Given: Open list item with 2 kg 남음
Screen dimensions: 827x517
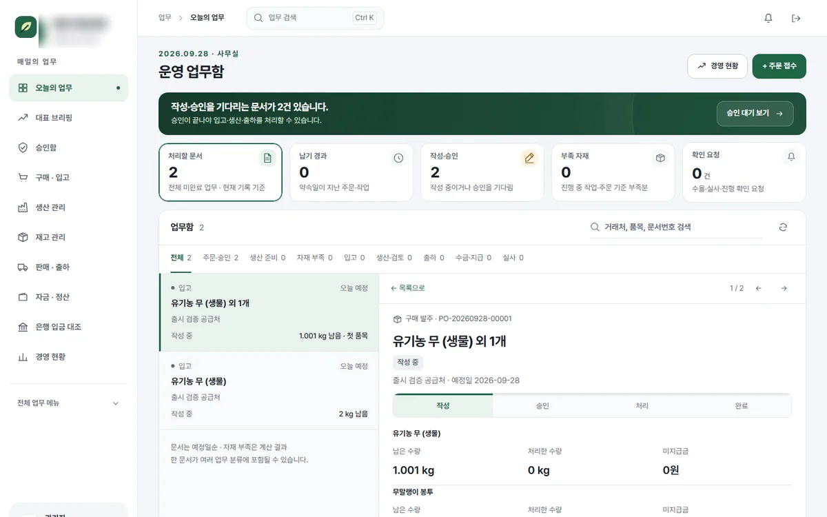Looking at the screenshot, I should [269, 390].
